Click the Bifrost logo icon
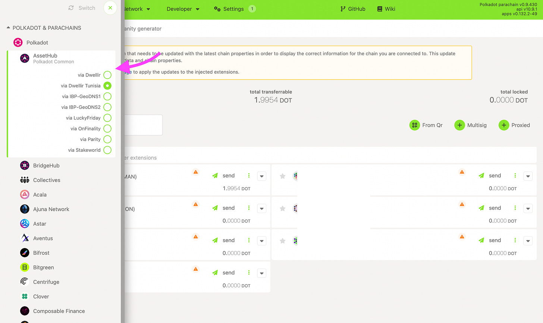 pyautogui.click(x=25, y=253)
